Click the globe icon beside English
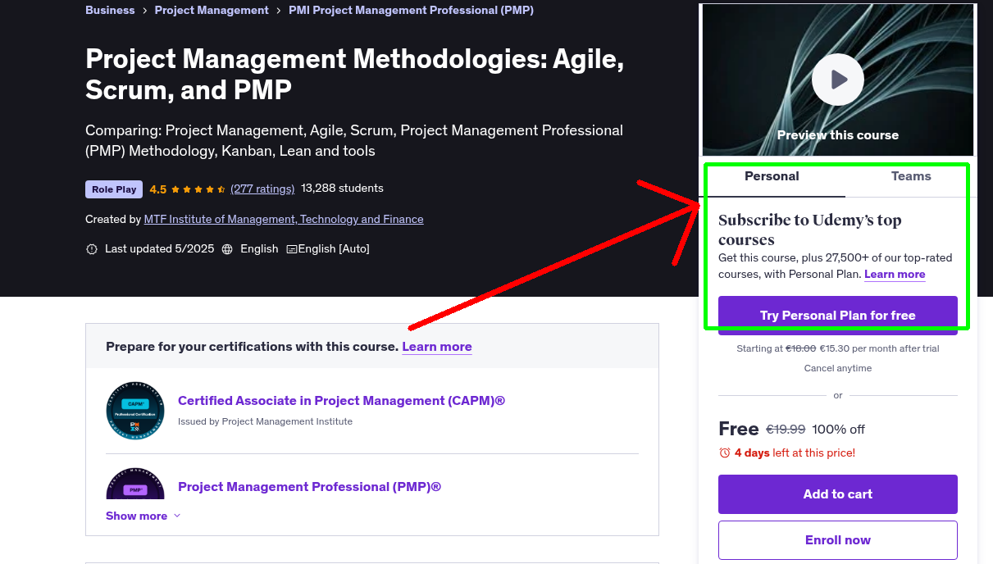 (x=228, y=249)
